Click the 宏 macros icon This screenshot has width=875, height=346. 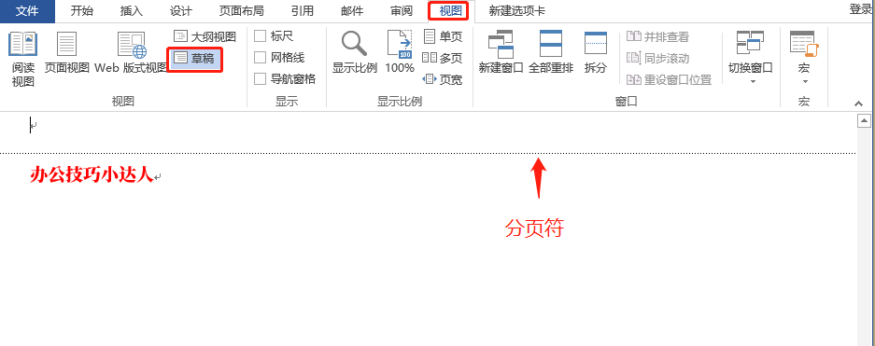coord(804,45)
